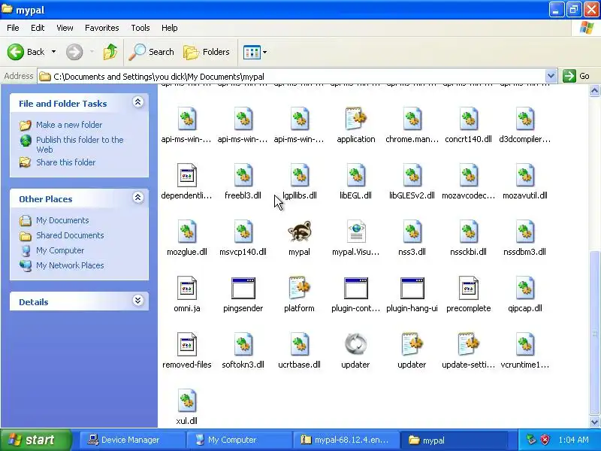Viewport: 601px width, 451px height.
Task: Click the Back navigation button
Action: coord(26,52)
